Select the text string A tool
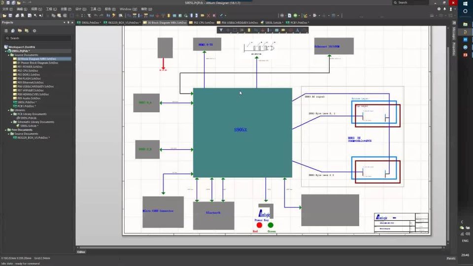 click(x=297, y=30)
